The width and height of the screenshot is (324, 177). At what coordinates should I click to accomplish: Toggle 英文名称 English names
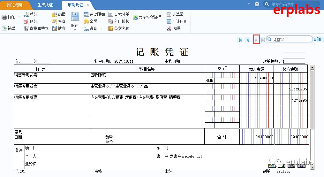point(119,28)
